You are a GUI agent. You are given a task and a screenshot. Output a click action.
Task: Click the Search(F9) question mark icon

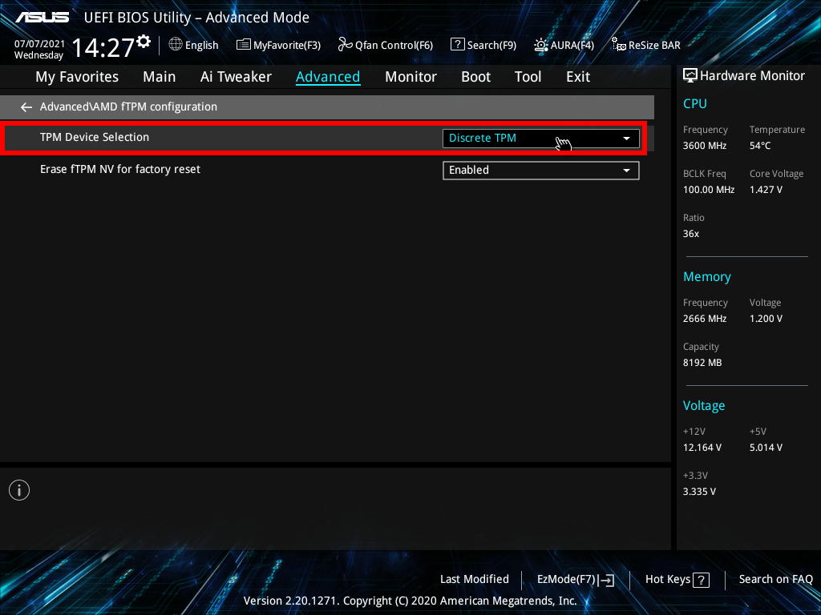click(x=457, y=45)
